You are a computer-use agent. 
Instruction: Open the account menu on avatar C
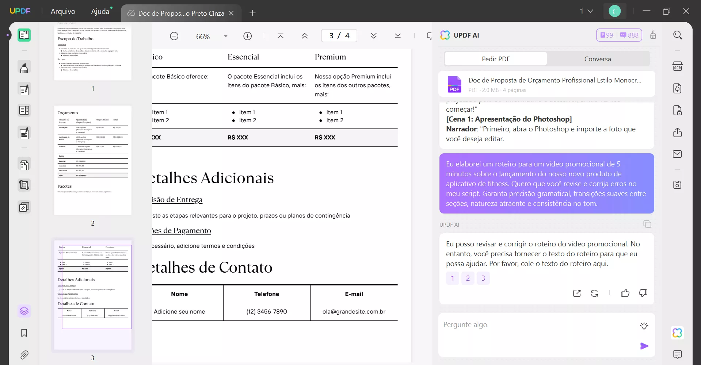point(615,11)
